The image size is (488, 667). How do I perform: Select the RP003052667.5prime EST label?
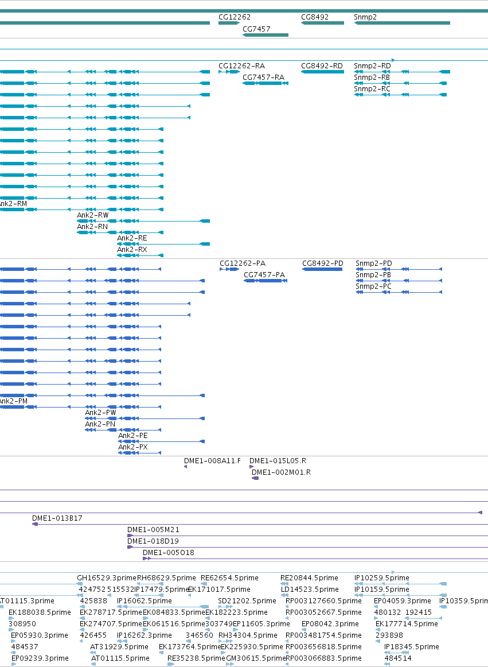pos(323,612)
